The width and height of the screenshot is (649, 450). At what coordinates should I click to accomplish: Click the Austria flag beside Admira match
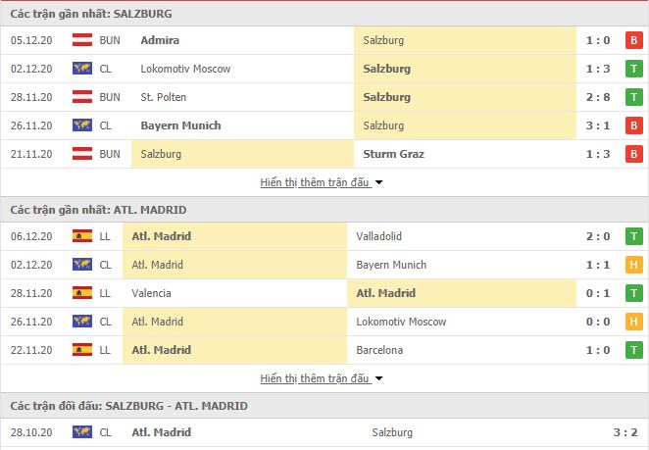(82, 40)
